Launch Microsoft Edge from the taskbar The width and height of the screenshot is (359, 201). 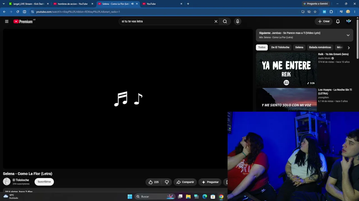(x=205, y=197)
